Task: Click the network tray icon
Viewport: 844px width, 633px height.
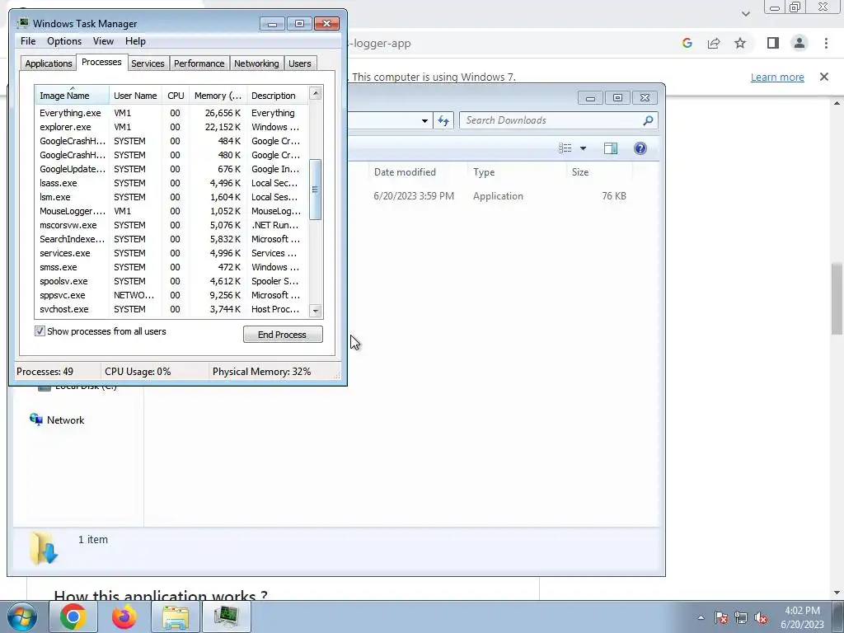Action: [741, 617]
